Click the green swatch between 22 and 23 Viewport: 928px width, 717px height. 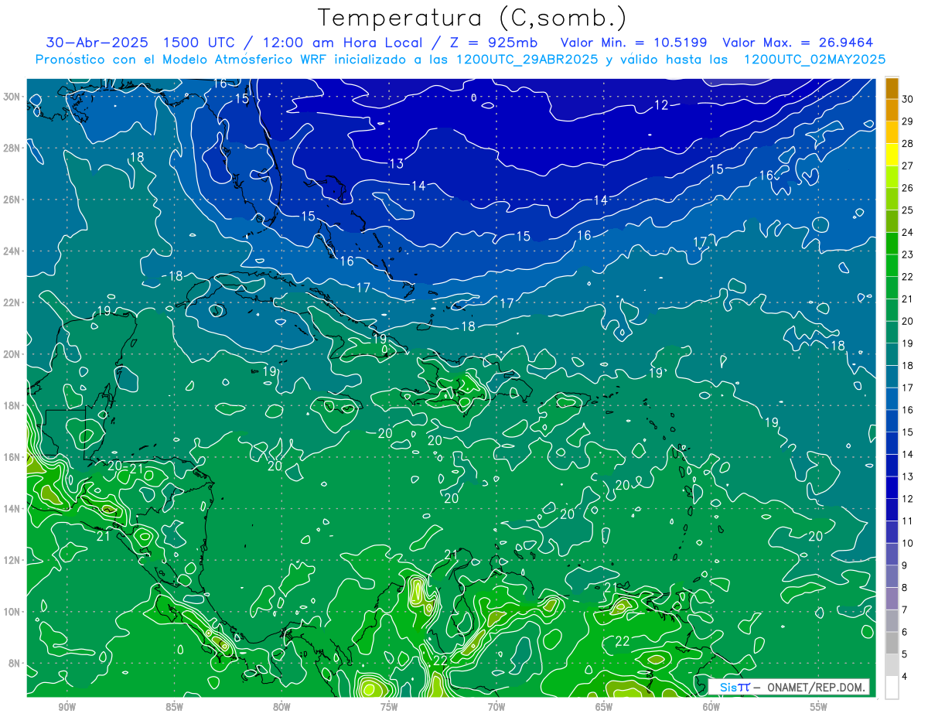[x=892, y=265]
